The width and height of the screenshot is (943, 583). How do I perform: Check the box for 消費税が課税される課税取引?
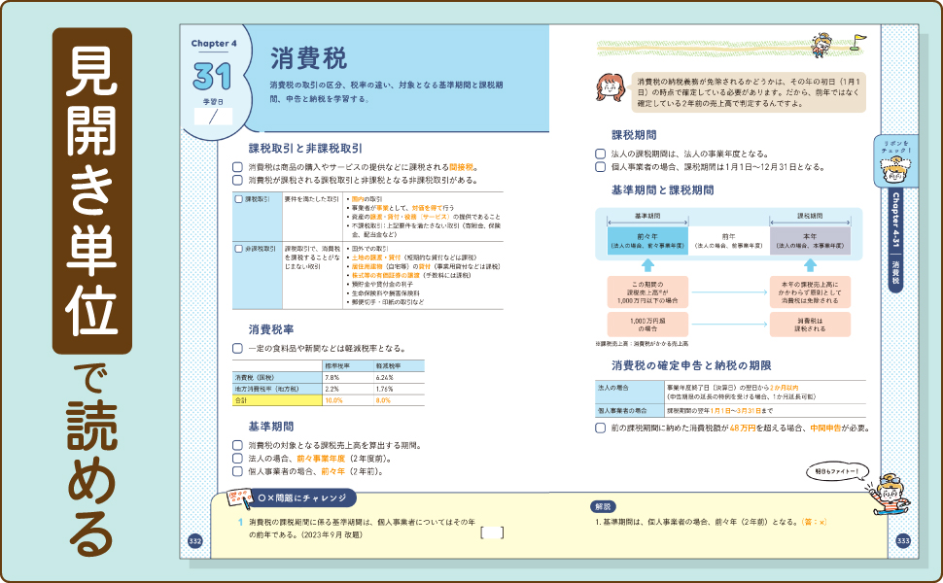[x=237, y=181]
